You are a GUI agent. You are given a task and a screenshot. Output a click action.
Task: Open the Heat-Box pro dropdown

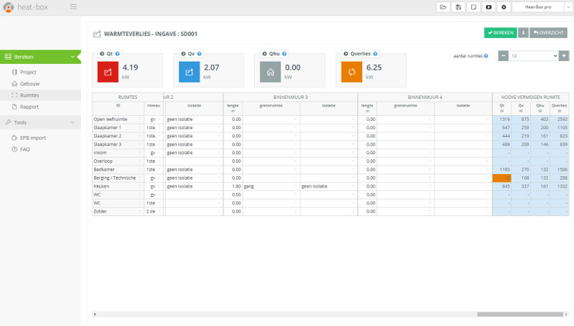pyautogui.click(x=542, y=7)
